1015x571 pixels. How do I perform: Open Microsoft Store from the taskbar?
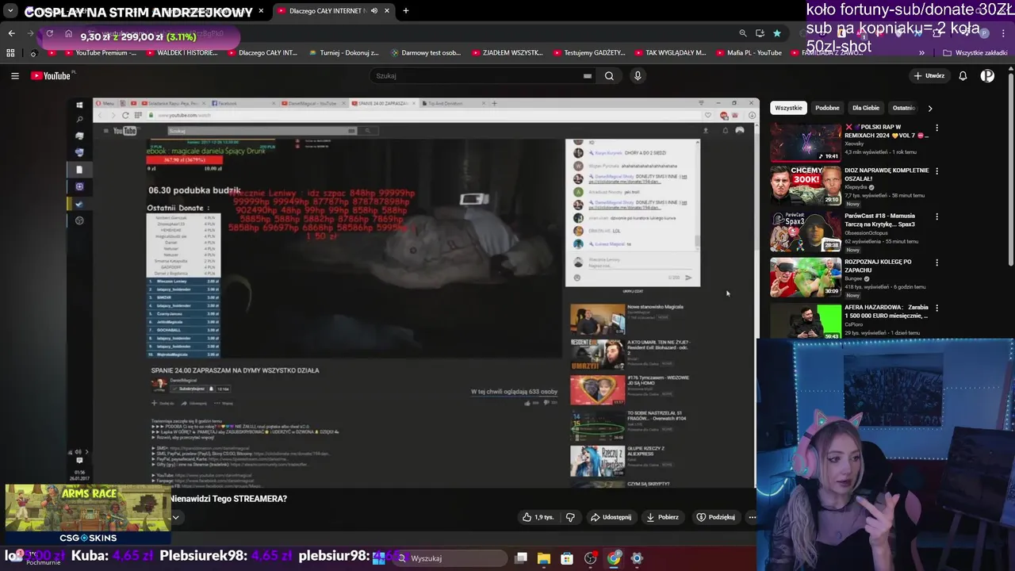pos(567,558)
